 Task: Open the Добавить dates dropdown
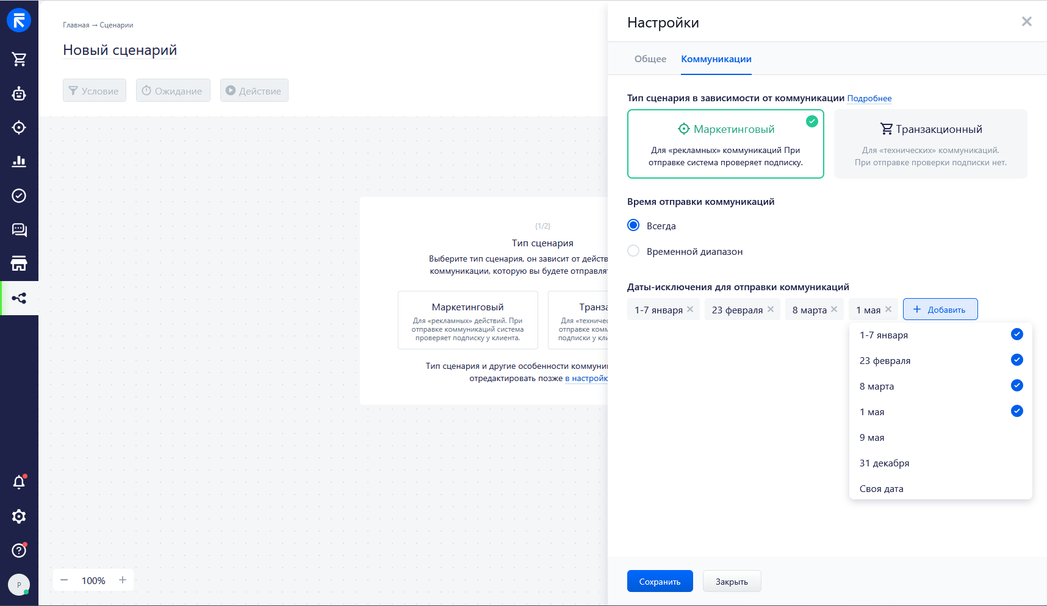940,310
